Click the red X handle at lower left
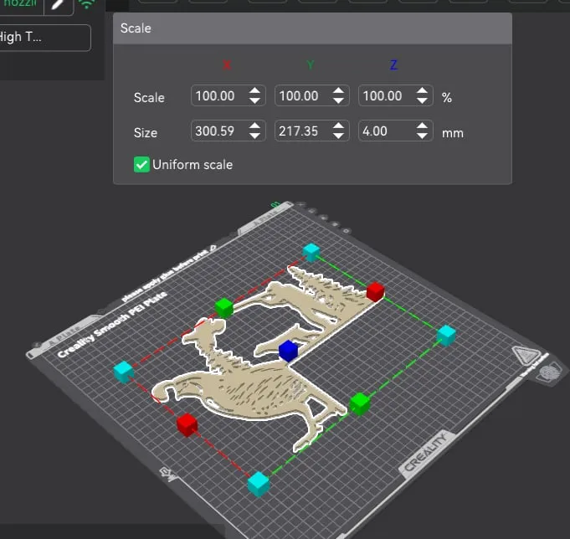Image resolution: width=570 pixels, height=539 pixels. (x=187, y=424)
